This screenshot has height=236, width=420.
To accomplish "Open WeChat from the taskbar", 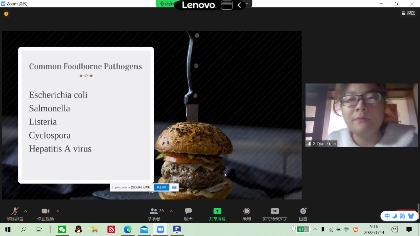I will (x=62, y=229).
